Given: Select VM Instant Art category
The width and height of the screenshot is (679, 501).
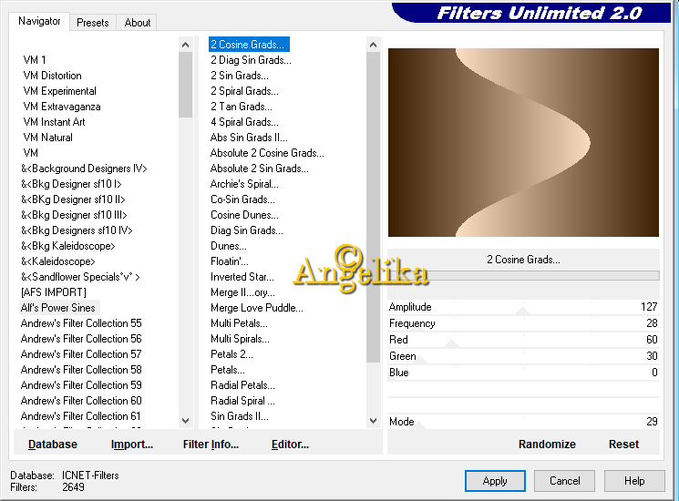Looking at the screenshot, I should 54,122.
